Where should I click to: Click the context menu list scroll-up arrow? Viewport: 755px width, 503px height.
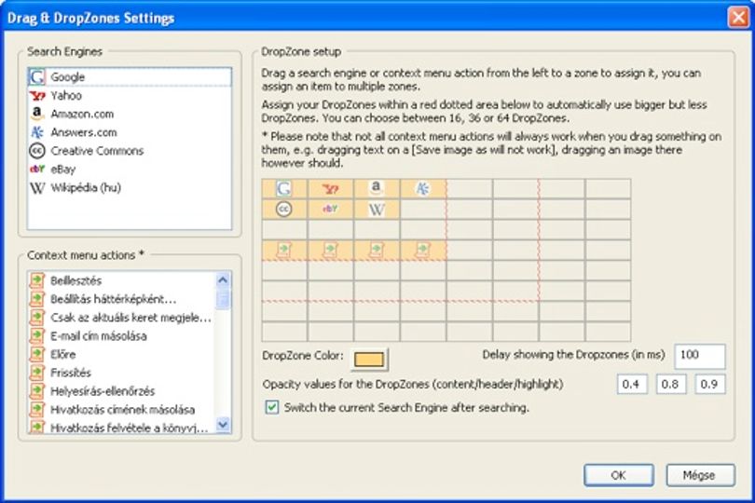coord(223,279)
